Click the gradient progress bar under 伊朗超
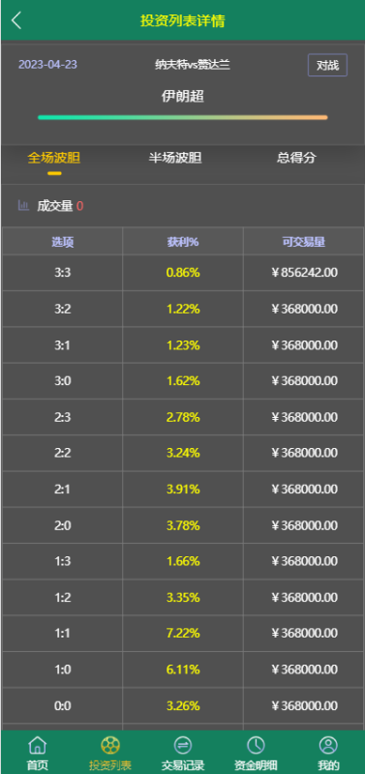 pyautogui.click(x=183, y=117)
